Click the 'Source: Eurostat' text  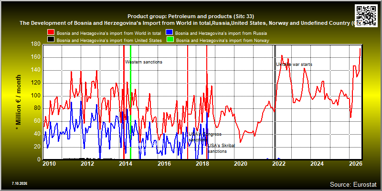[x=353, y=184]
